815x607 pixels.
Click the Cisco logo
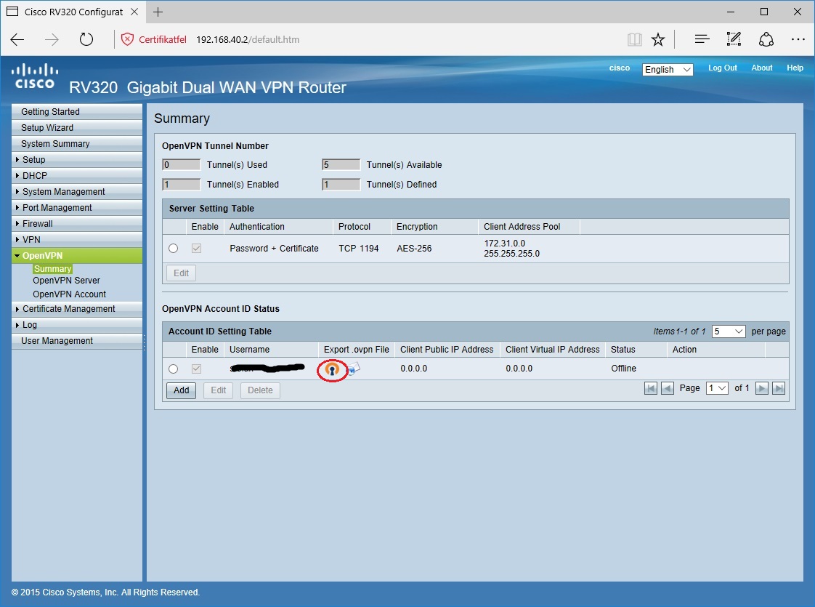(34, 76)
